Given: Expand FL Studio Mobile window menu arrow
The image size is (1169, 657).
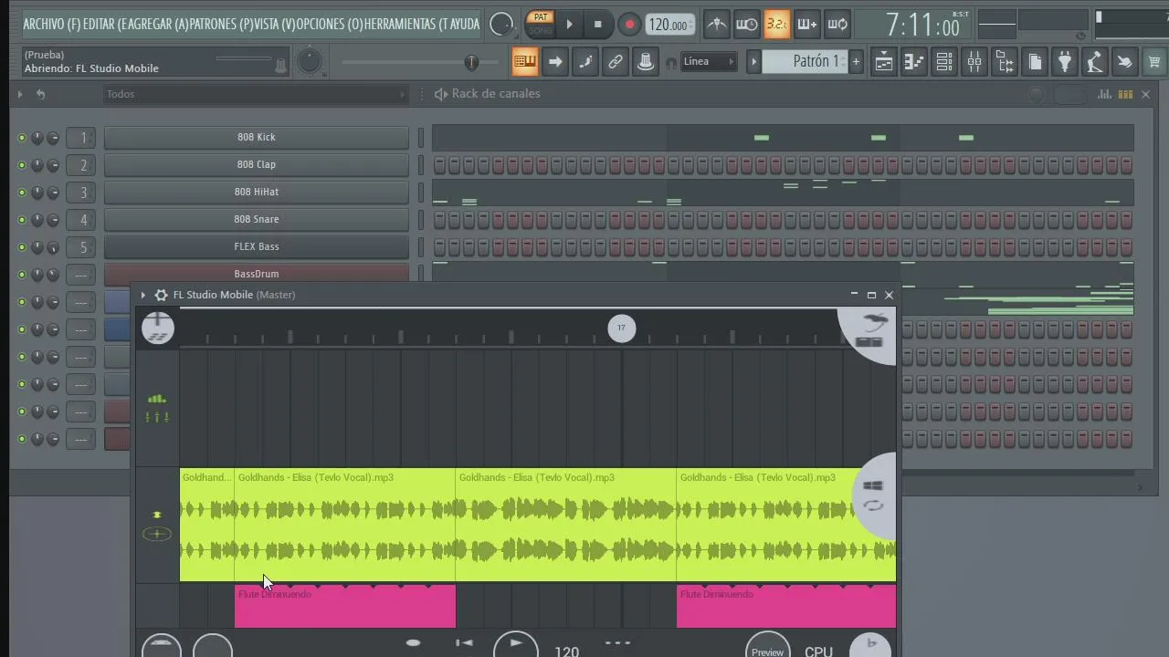Looking at the screenshot, I should point(142,295).
